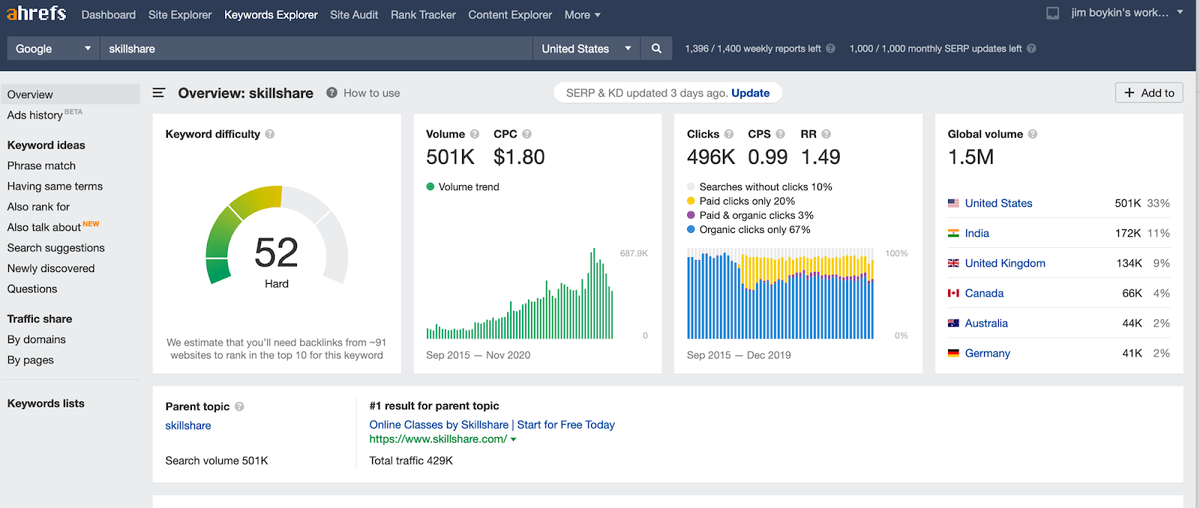Open the notifications screen icon near the account name
1200x508 pixels.
tap(1053, 13)
